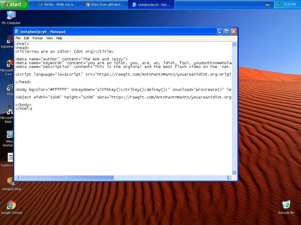Click the system tray icon beside the clock
301x225 pixels.
click(279, 4)
